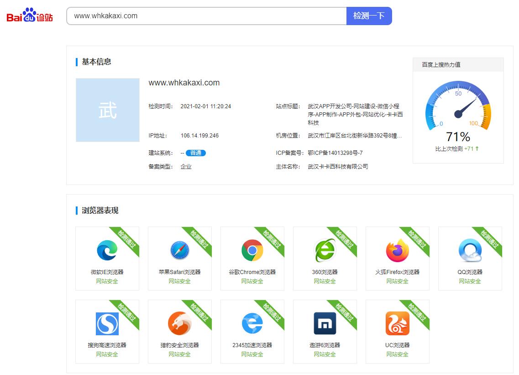Click the 猎豹安全浏览器 label

tap(180, 345)
